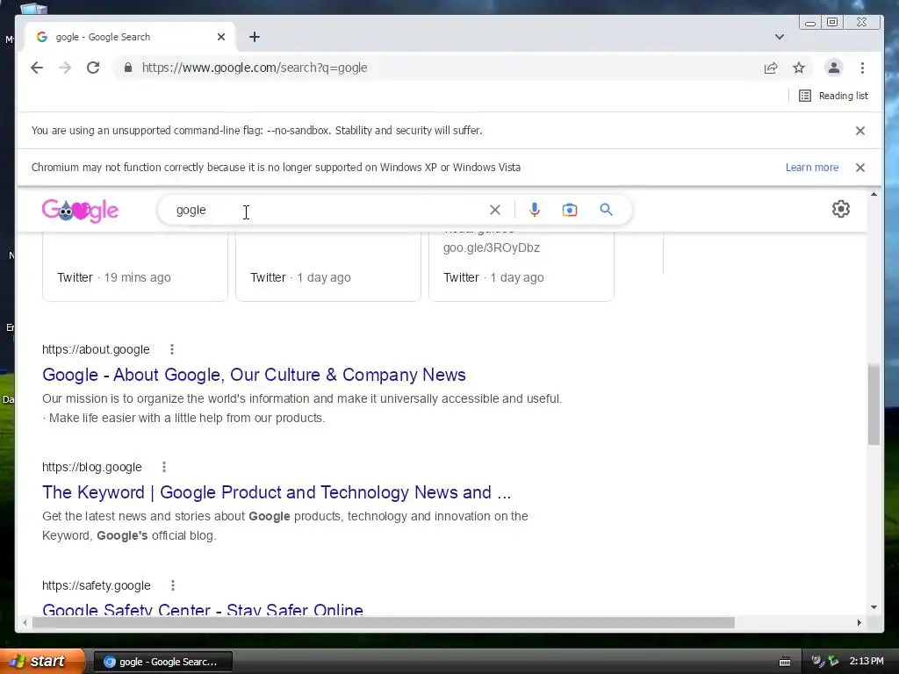Open options for blog.google result
This screenshot has height=674, width=899.
(x=164, y=467)
